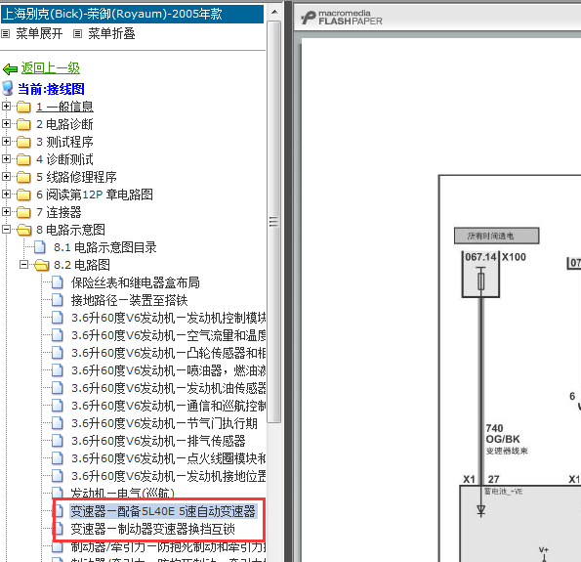Screen dimensions: 581x562
Task: Open the 6 阅读第12P 章电路图 entry
Action: click(95, 195)
